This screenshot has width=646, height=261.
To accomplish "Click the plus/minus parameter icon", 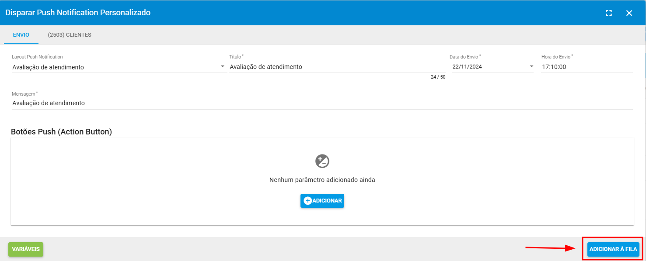I will 322,161.
